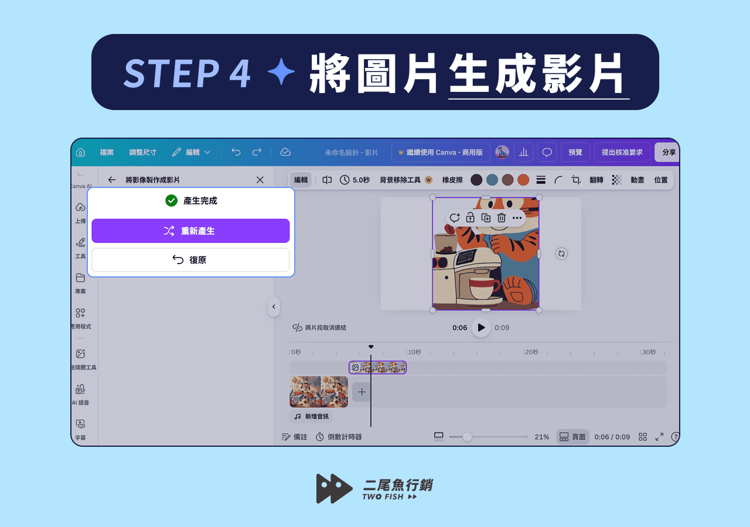Click the 預覽 button
Screen dimensions: 750x527
575,152
